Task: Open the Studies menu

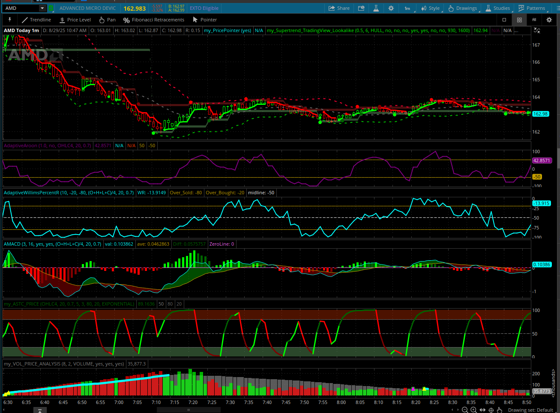Action: [x=497, y=8]
